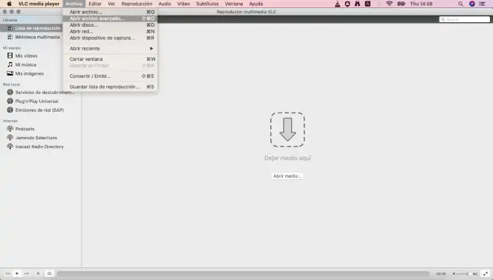The height and width of the screenshot is (280, 493).
Task: Choose Abrir archivo avanzado menu entry
Action: pyautogui.click(x=110, y=19)
